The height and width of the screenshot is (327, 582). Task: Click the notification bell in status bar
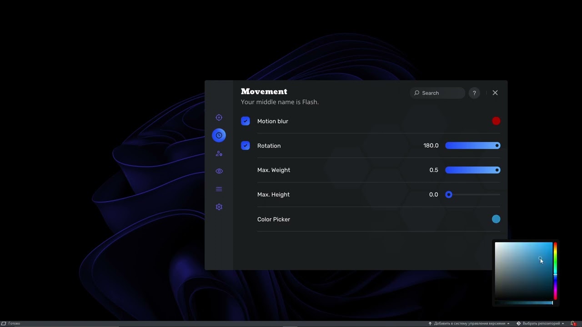[x=573, y=323]
